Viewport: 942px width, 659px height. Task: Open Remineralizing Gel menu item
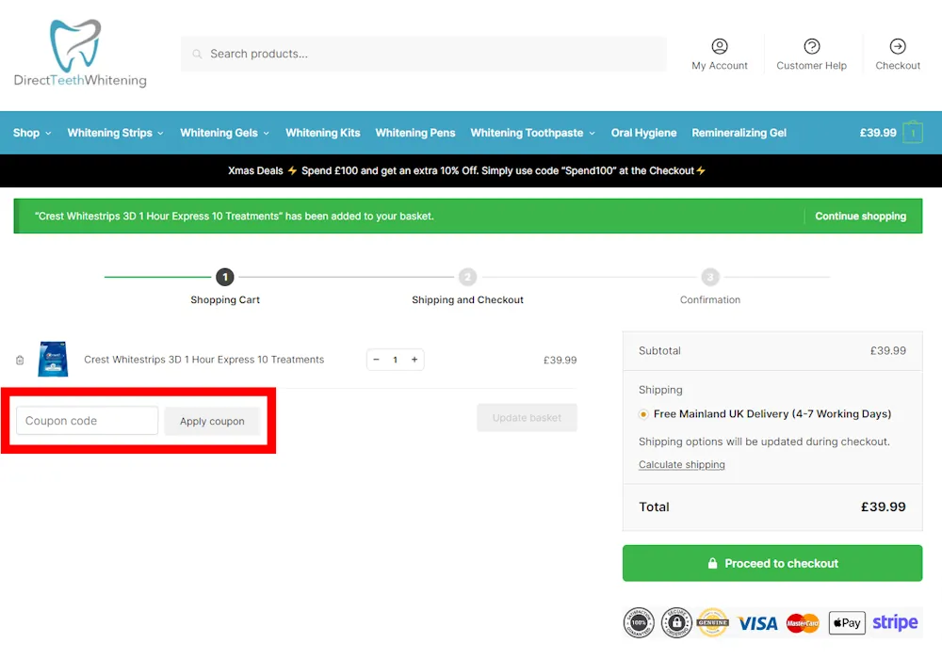pos(739,133)
